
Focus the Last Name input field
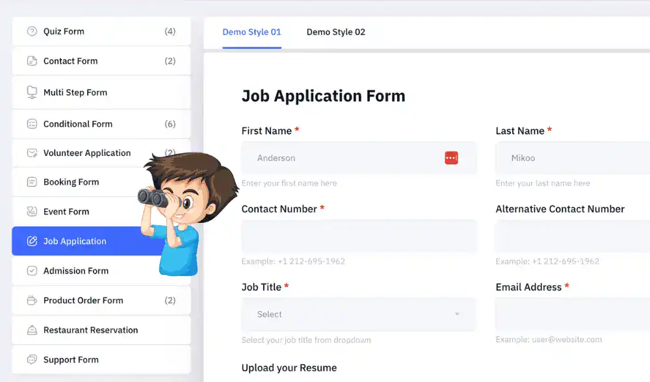[572, 158]
